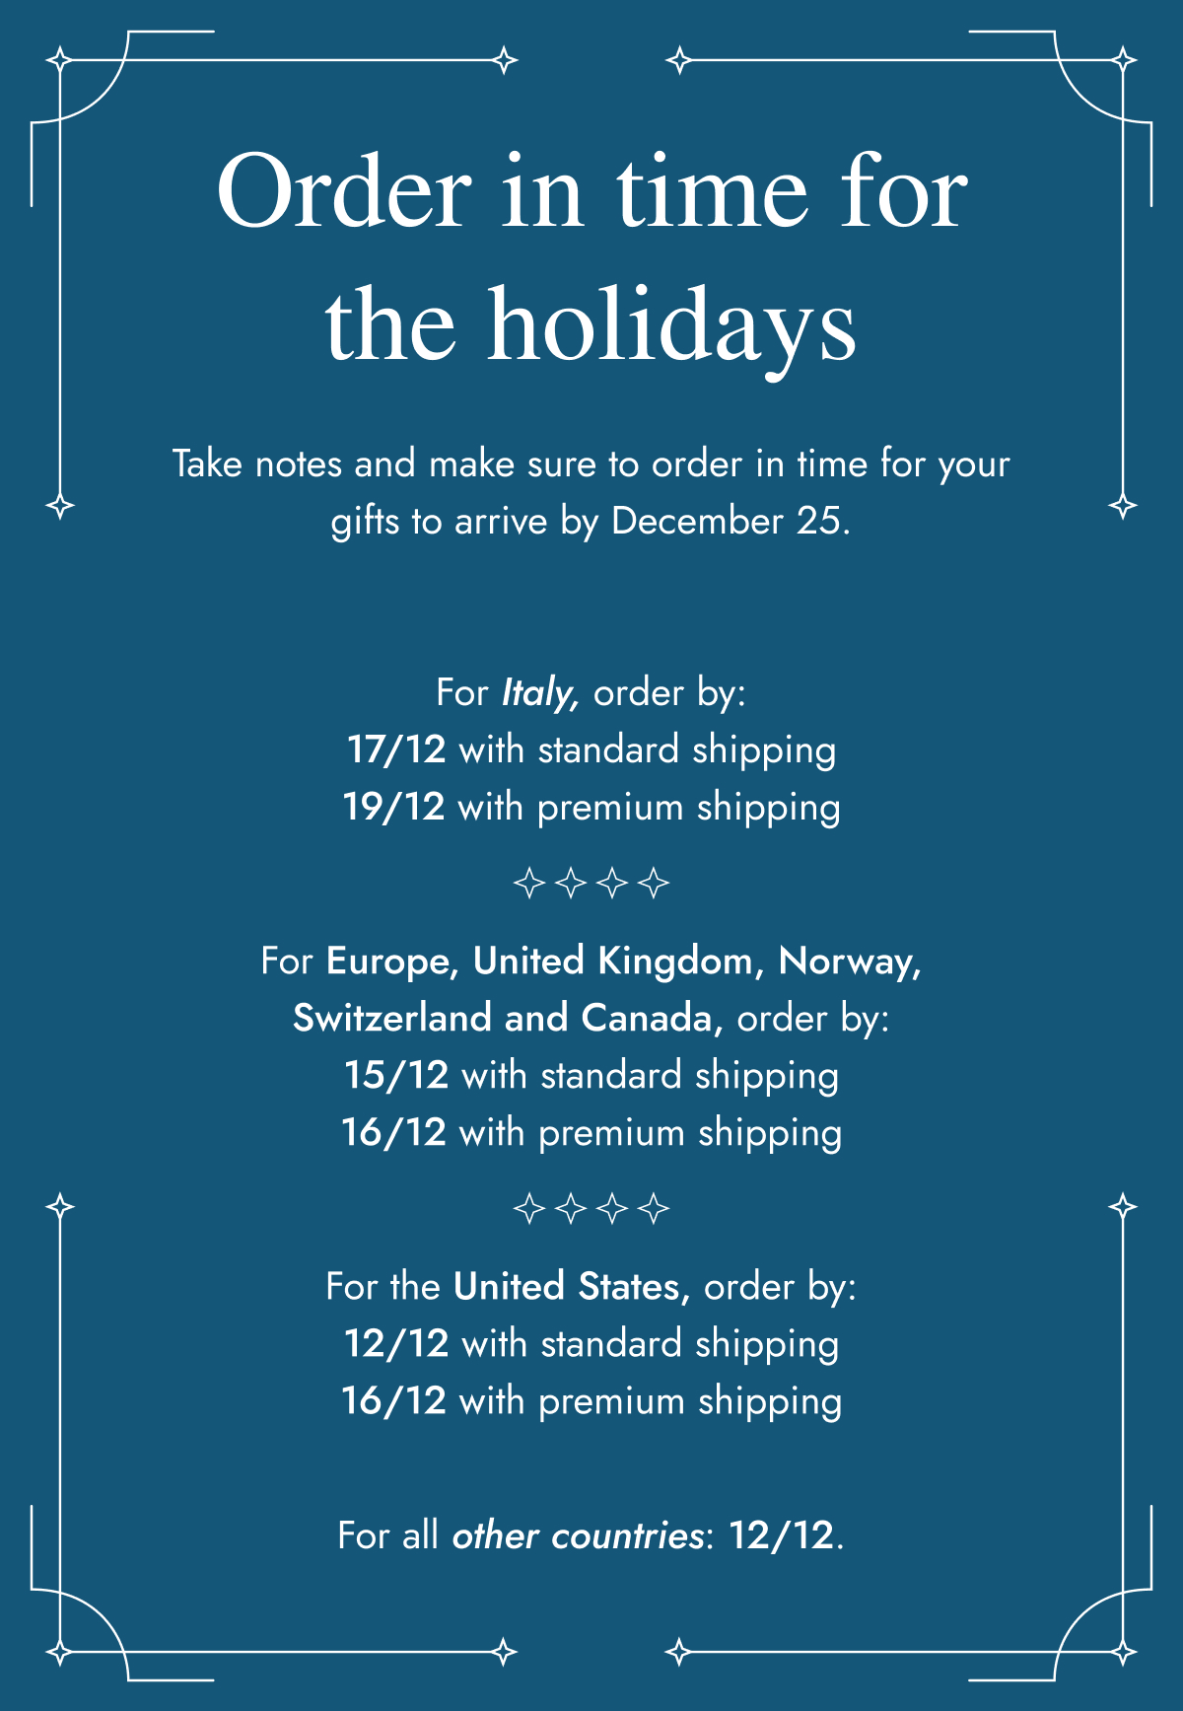
Task: Click '15/12 with standard shipping' line
Action: pos(591,1076)
